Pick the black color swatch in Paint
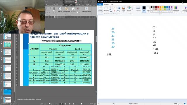This screenshot has height=105, width=187. click(151, 7)
